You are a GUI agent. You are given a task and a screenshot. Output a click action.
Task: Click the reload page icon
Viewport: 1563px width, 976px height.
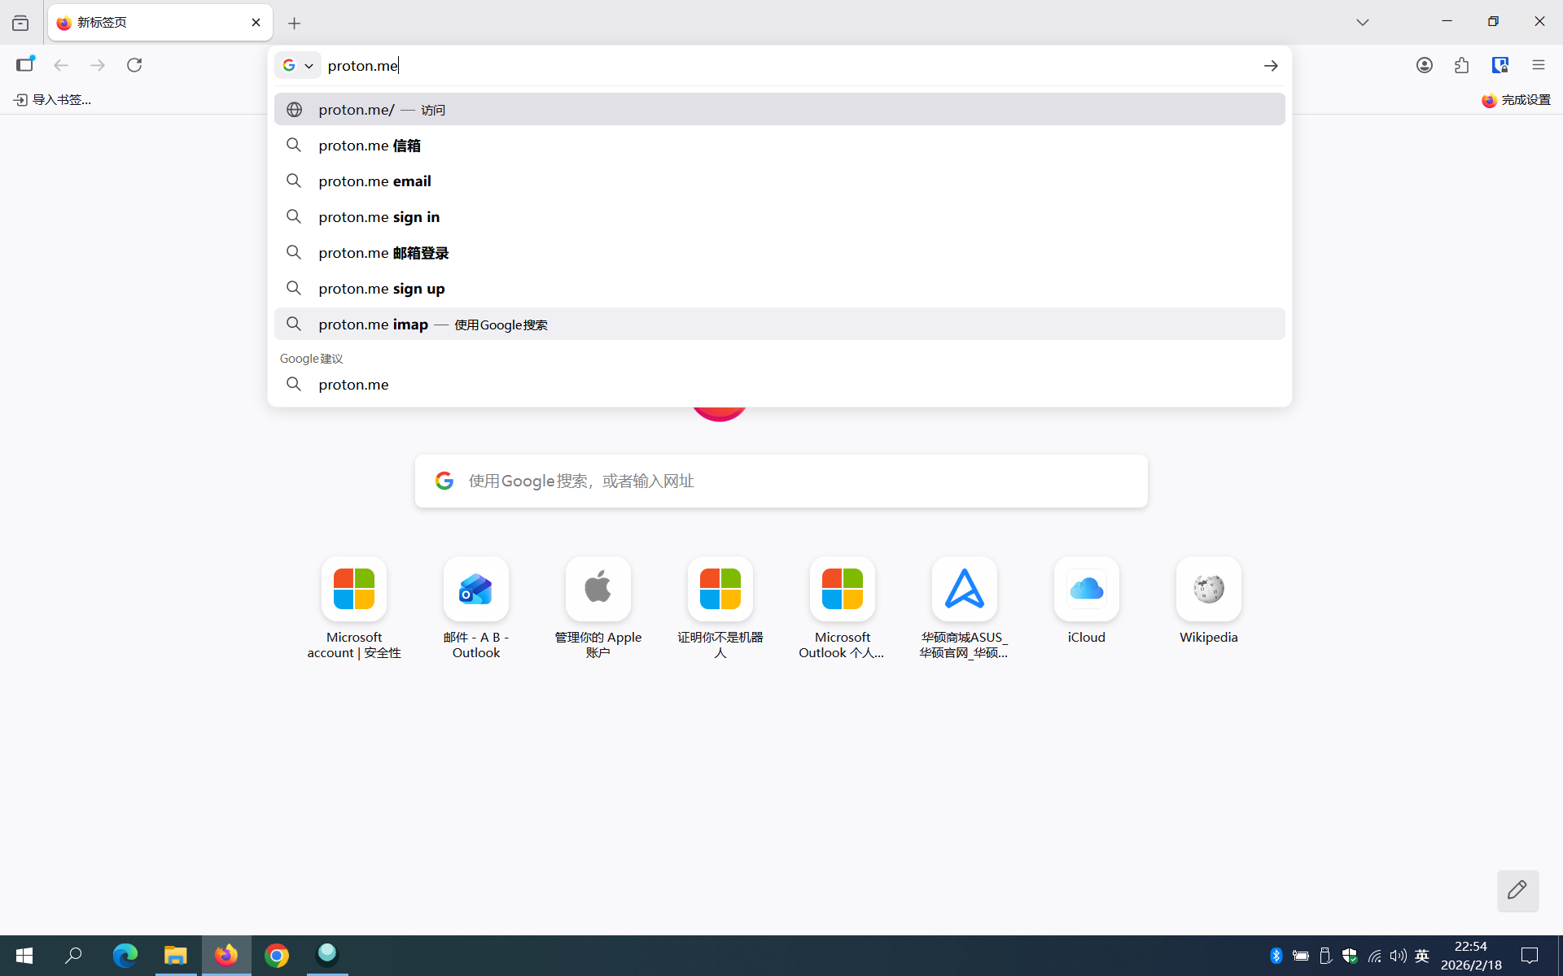(x=134, y=65)
